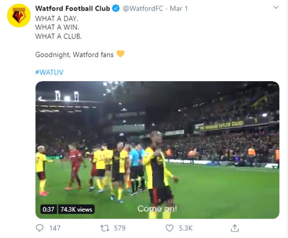
Task: Click the yellow heart emoji
Action: coord(120,54)
